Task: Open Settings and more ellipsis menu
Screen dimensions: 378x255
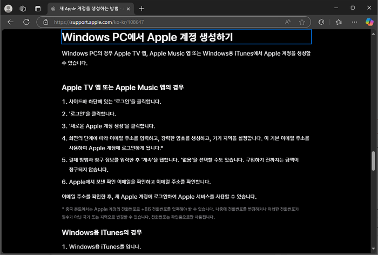Action: point(354,22)
